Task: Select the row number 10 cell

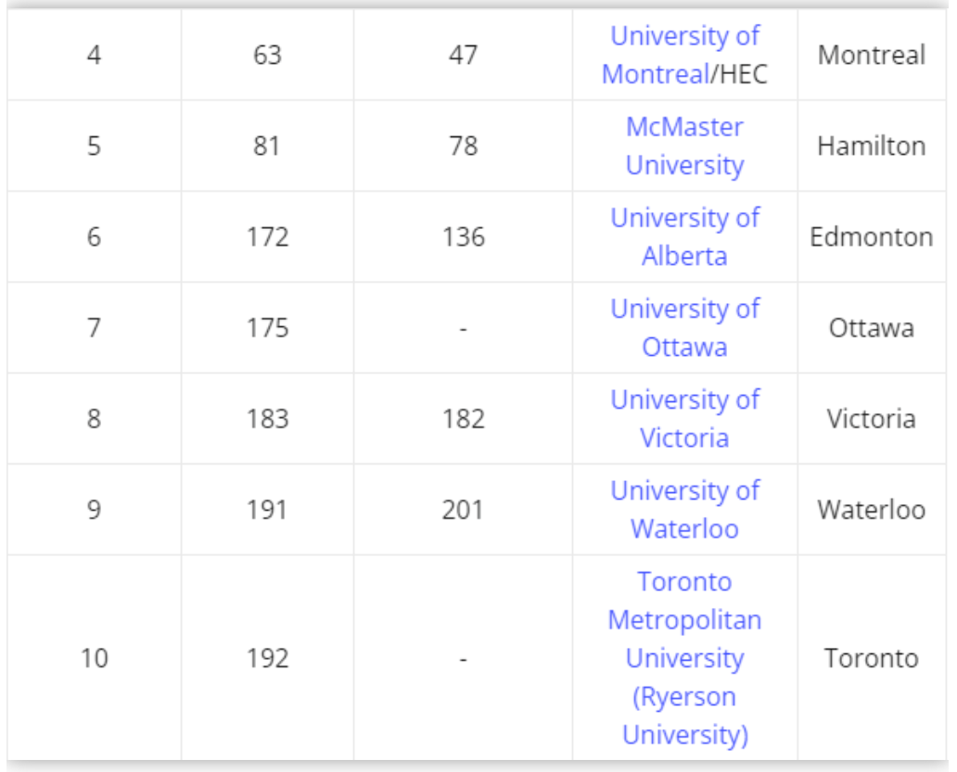Action: 94,659
